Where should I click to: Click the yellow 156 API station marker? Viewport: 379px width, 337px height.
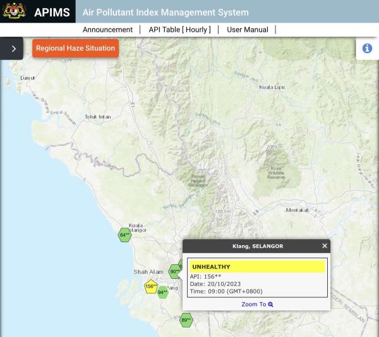point(150,286)
